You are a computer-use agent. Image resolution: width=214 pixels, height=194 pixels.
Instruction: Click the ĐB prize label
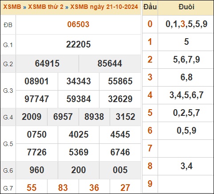pos(8,25)
